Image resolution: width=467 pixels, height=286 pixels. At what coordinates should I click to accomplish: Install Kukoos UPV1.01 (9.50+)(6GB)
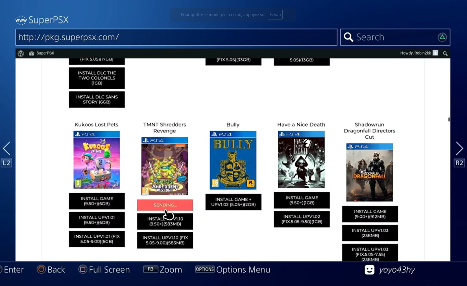(x=97, y=220)
